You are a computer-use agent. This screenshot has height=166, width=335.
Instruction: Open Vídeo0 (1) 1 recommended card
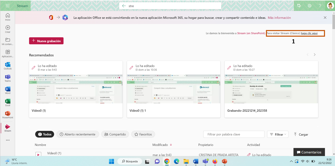[x=174, y=89]
